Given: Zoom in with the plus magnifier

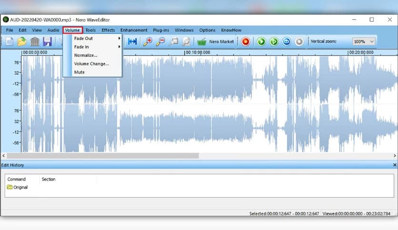Looking at the screenshot, I should tap(148, 41).
